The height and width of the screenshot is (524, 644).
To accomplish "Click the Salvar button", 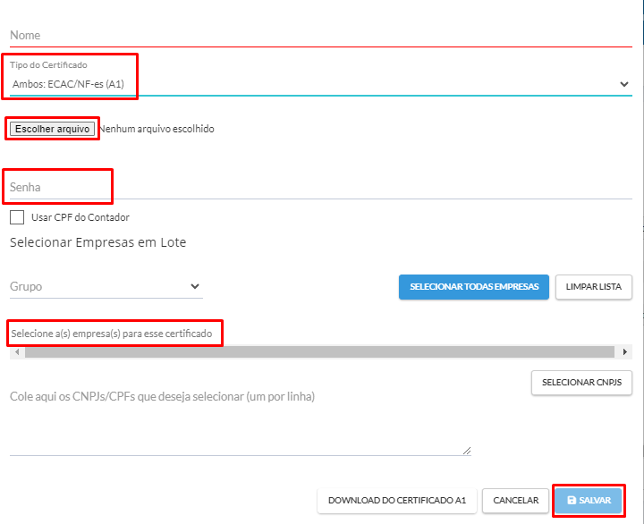I will [x=589, y=500].
